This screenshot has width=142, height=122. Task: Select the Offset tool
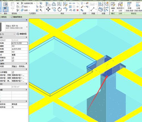54,4
